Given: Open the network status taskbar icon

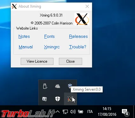Looking at the screenshot, I should point(65,112).
